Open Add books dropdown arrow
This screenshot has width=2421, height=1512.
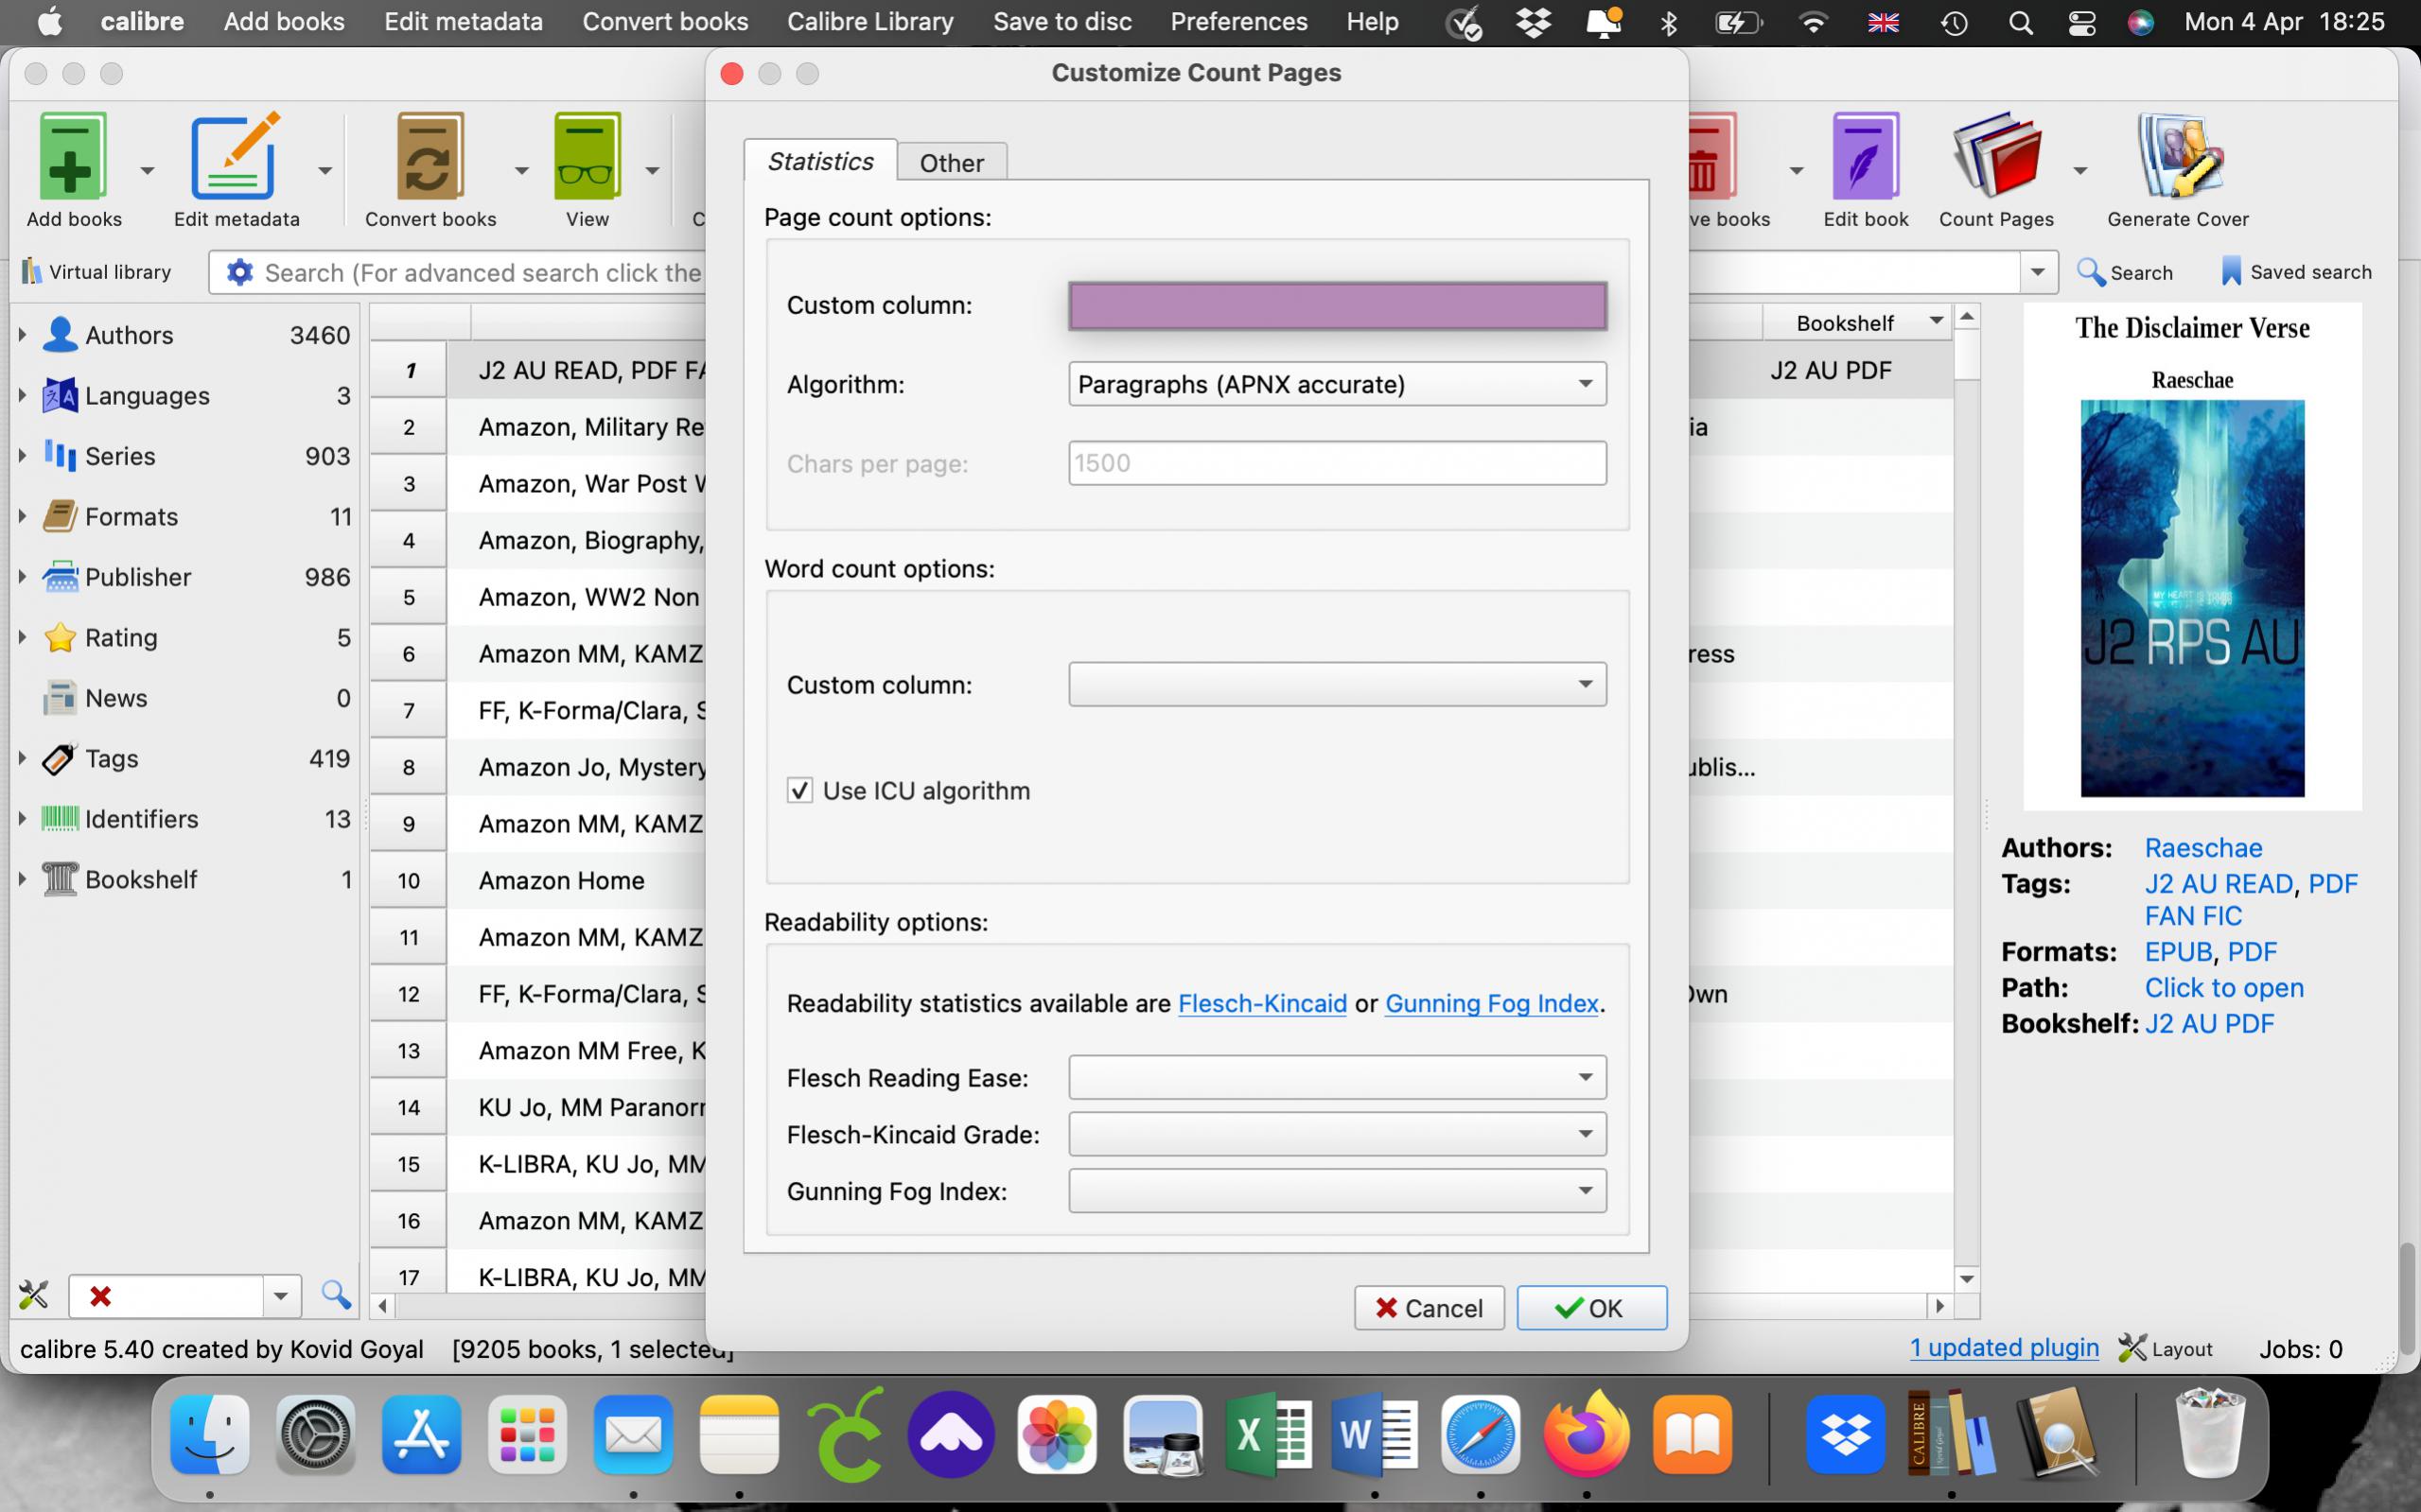click(147, 170)
